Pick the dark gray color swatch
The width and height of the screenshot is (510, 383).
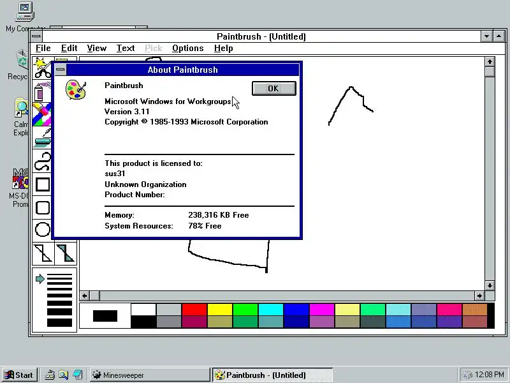(x=169, y=322)
